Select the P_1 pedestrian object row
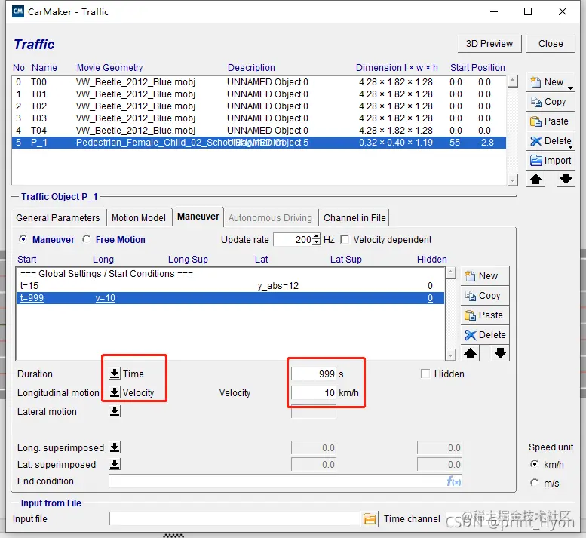The width and height of the screenshot is (586, 538). point(259,143)
